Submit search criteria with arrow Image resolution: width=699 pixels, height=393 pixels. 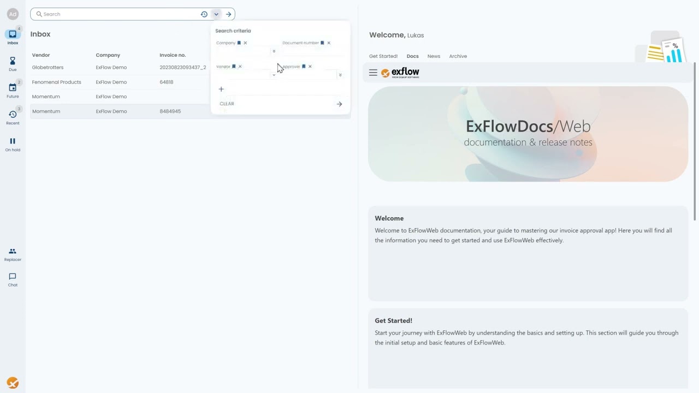pyautogui.click(x=339, y=104)
